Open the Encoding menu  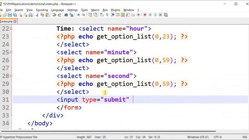pyautogui.click(x=42, y=10)
